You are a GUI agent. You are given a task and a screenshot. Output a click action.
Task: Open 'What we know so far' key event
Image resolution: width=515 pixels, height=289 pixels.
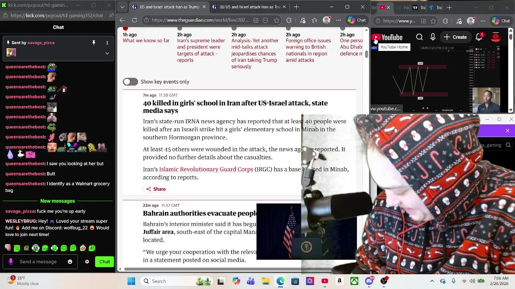(x=146, y=41)
